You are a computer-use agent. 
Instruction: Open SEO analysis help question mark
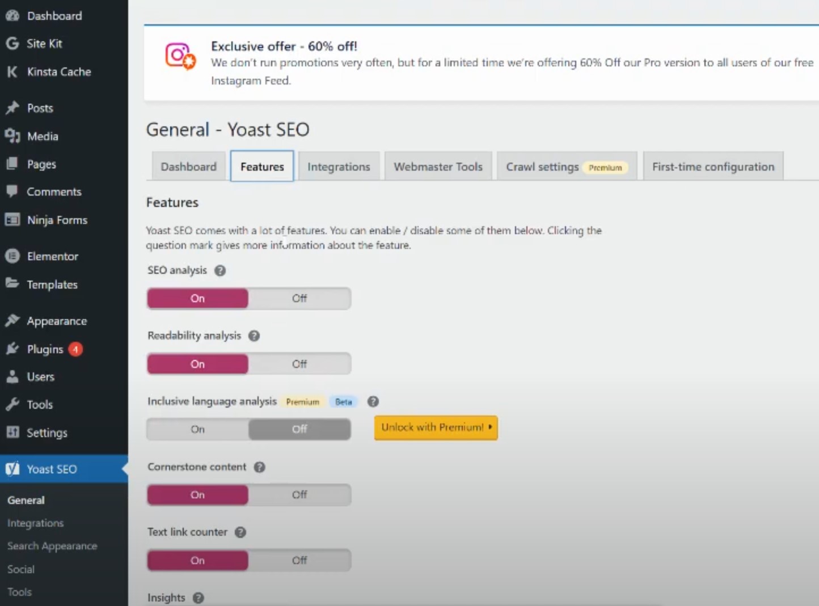(220, 271)
